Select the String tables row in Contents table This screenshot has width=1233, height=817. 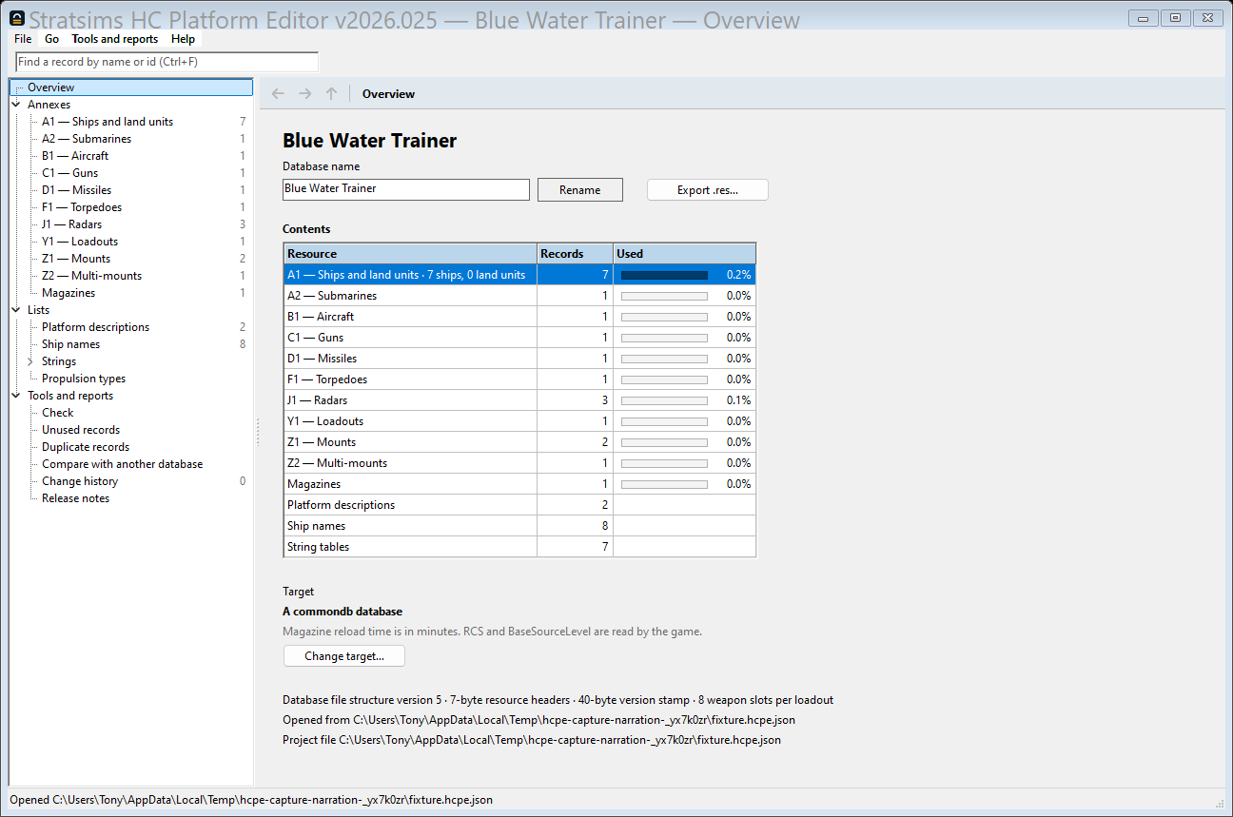(x=520, y=547)
